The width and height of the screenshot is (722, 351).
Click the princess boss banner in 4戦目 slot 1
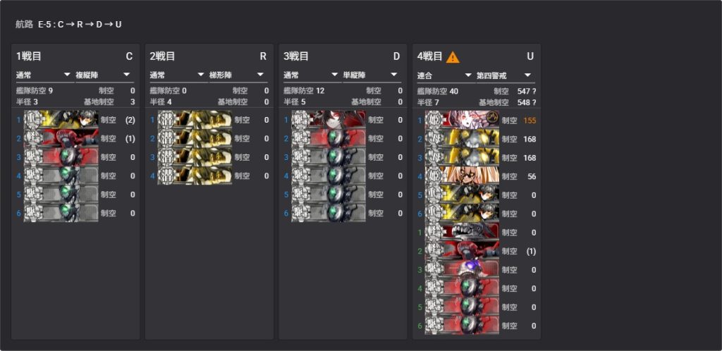462,120
